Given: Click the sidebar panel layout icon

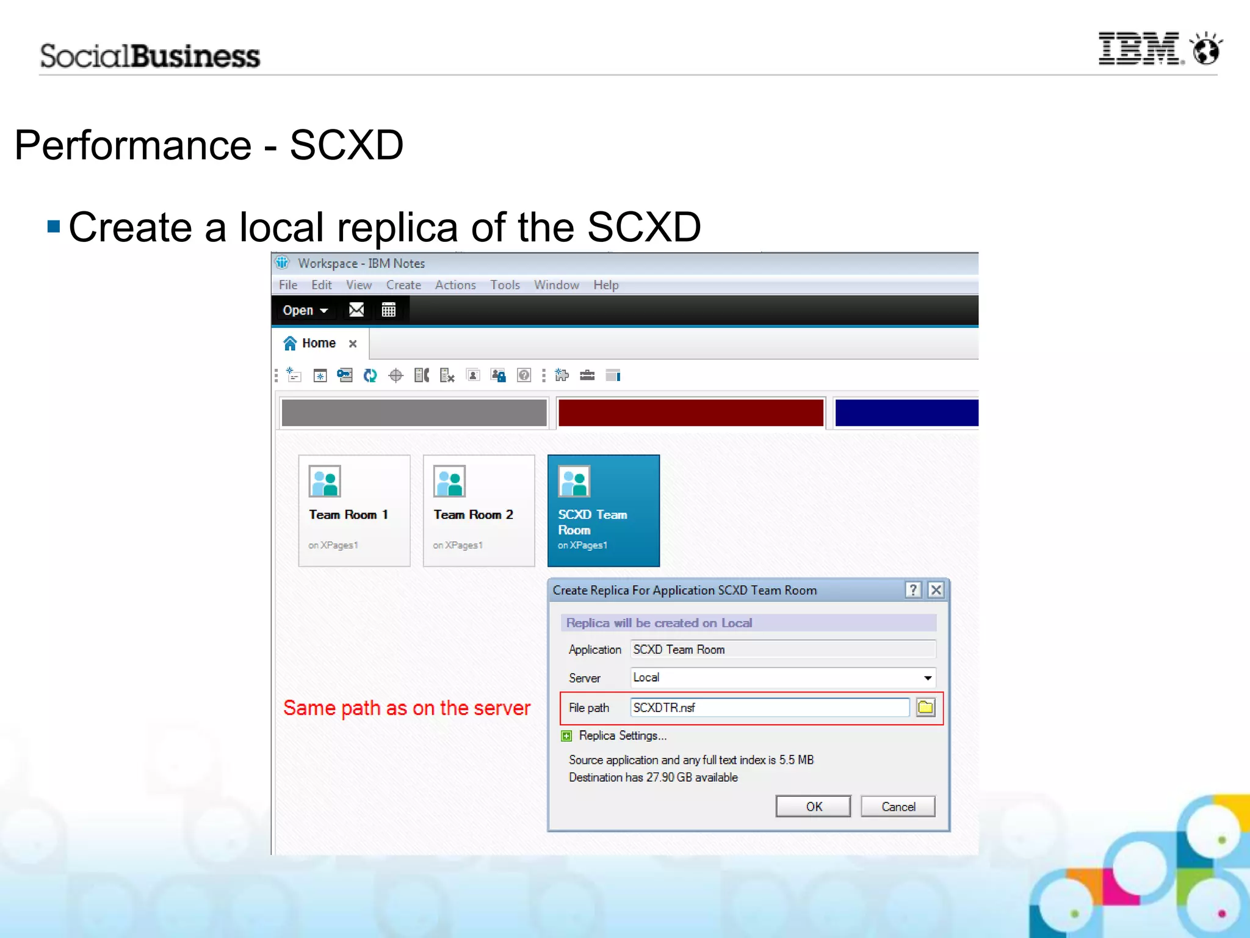Looking at the screenshot, I should tap(613, 375).
